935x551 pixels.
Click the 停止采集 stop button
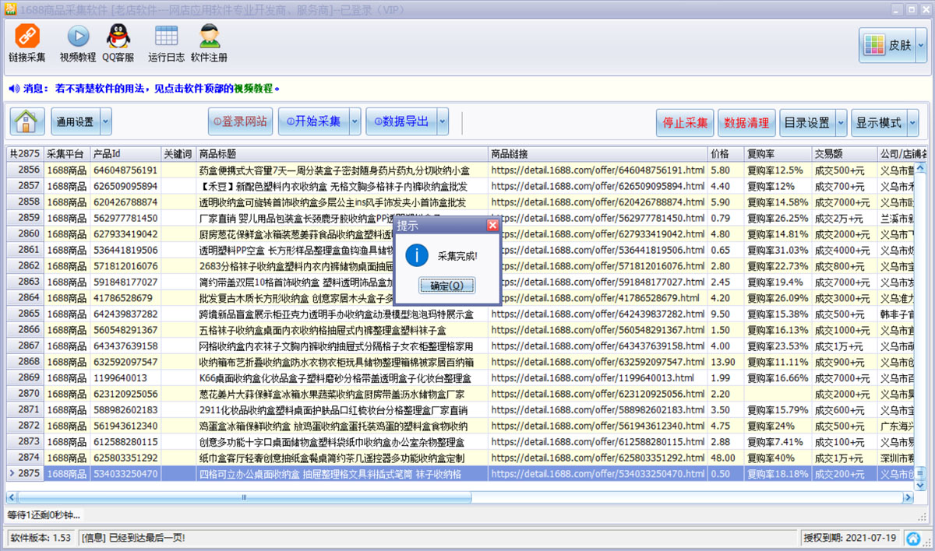pos(684,122)
